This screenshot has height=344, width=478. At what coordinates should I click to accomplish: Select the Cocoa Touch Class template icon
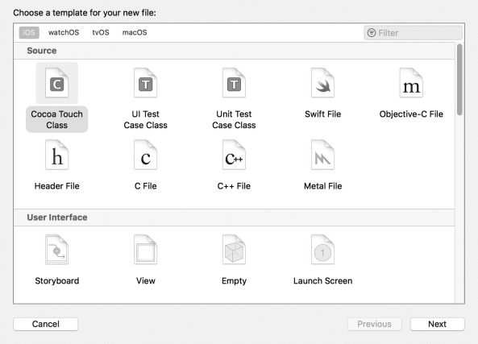(x=57, y=83)
